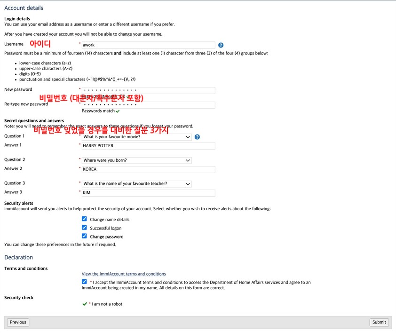
Task: Click the punctuation and special characters bullet
Action: [x=78, y=79]
